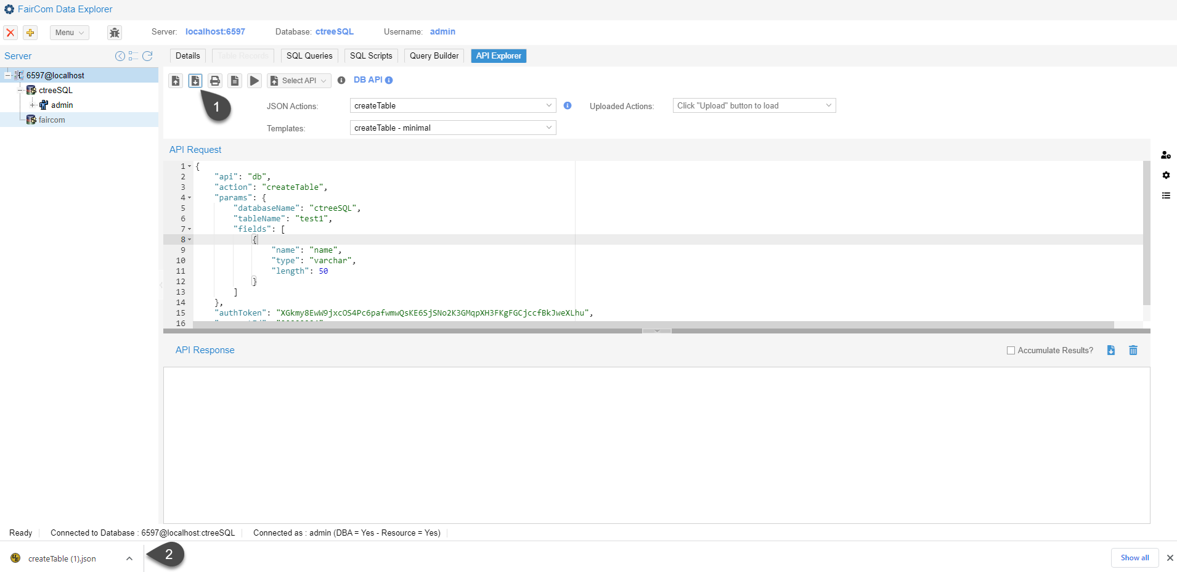The height and width of the screenshot is (572, 1177).
Task: Click inside the API Response area
Action: [656, 445]
